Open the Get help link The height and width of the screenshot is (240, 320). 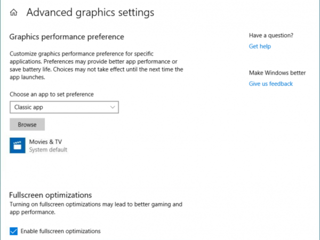pyautogui.click(x=260, y=46)
